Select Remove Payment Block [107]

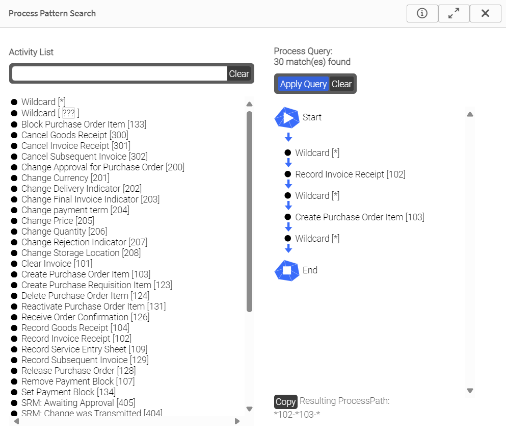[78, 381]
